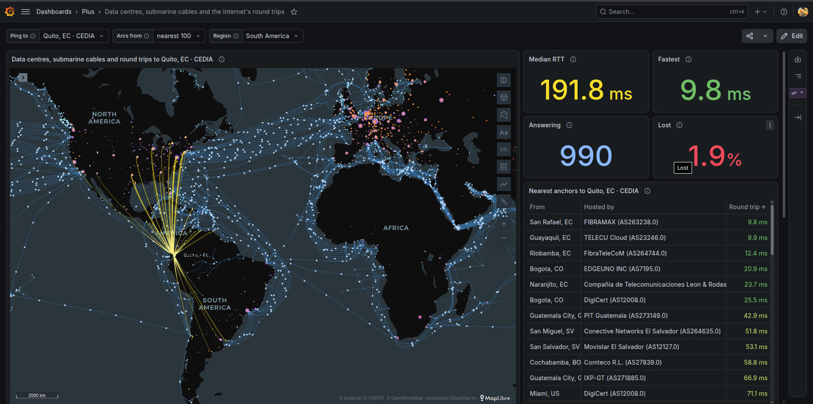Image resolution: width=813 pixels, height=404 pixels.
Task: Open the dashboard title breadcrumb
Action: pyautogui.click(x=194, y=12)
